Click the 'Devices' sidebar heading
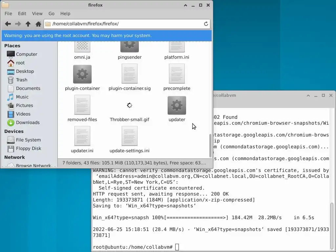 click(14, 131)
